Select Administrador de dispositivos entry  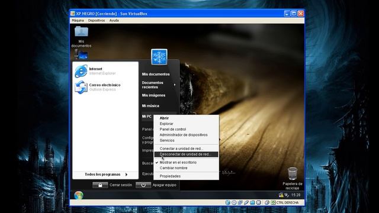pos(186,135)
